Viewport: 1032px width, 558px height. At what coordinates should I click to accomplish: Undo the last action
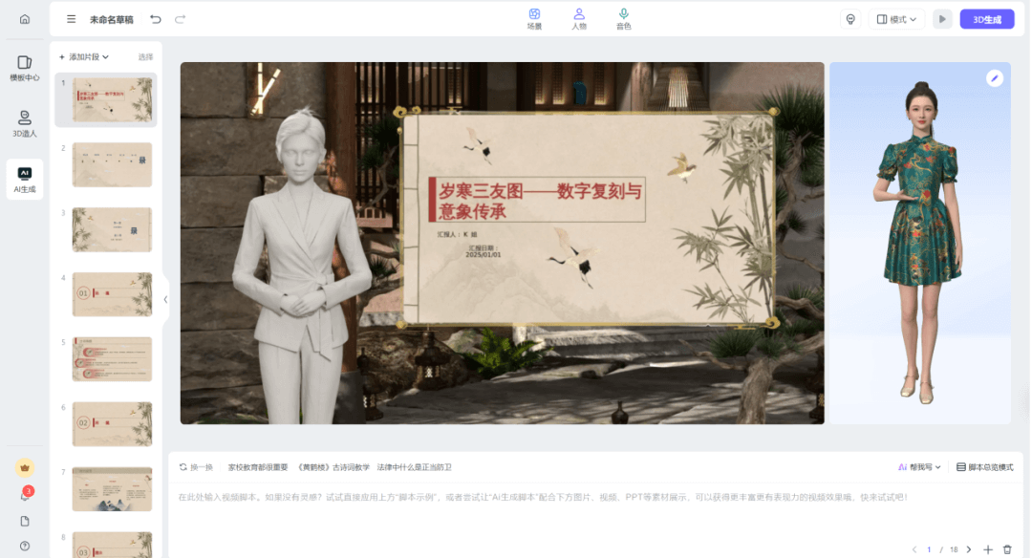[x=156, y=19]
